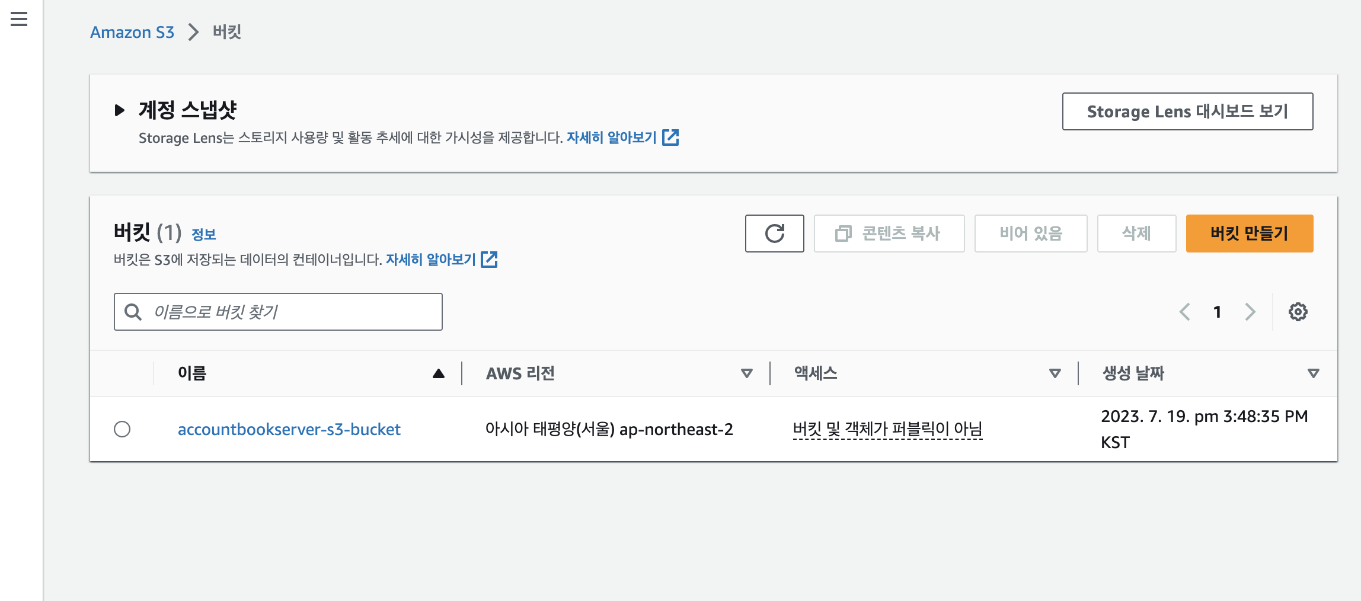Click external link icon next to bucket 자세히 알아보기

pyautogui.click(x=489, y=260)
